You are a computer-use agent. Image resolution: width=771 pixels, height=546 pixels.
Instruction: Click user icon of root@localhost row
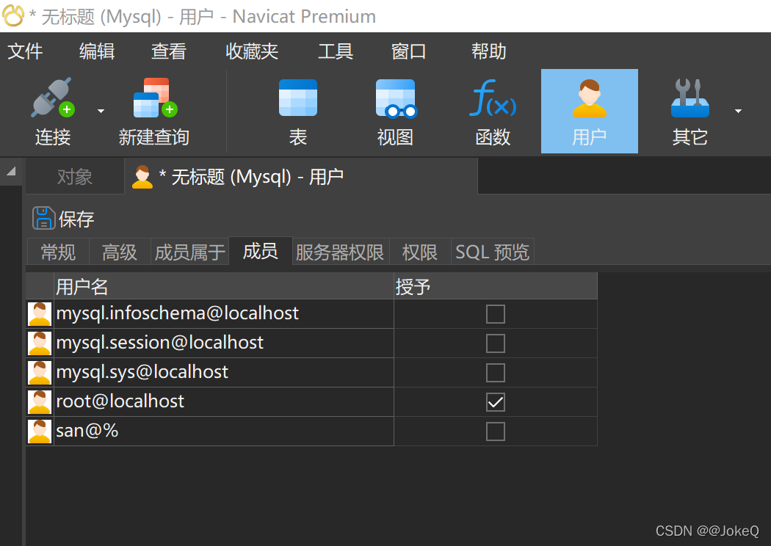(40, 402)
